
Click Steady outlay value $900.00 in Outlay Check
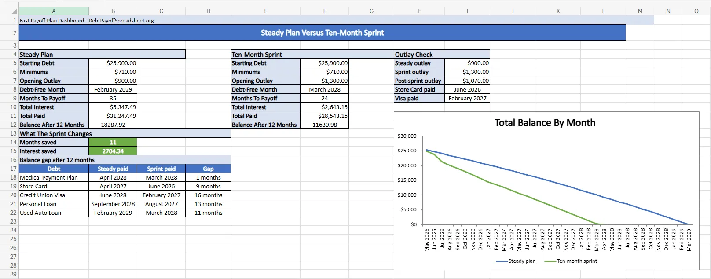(467, 63)
